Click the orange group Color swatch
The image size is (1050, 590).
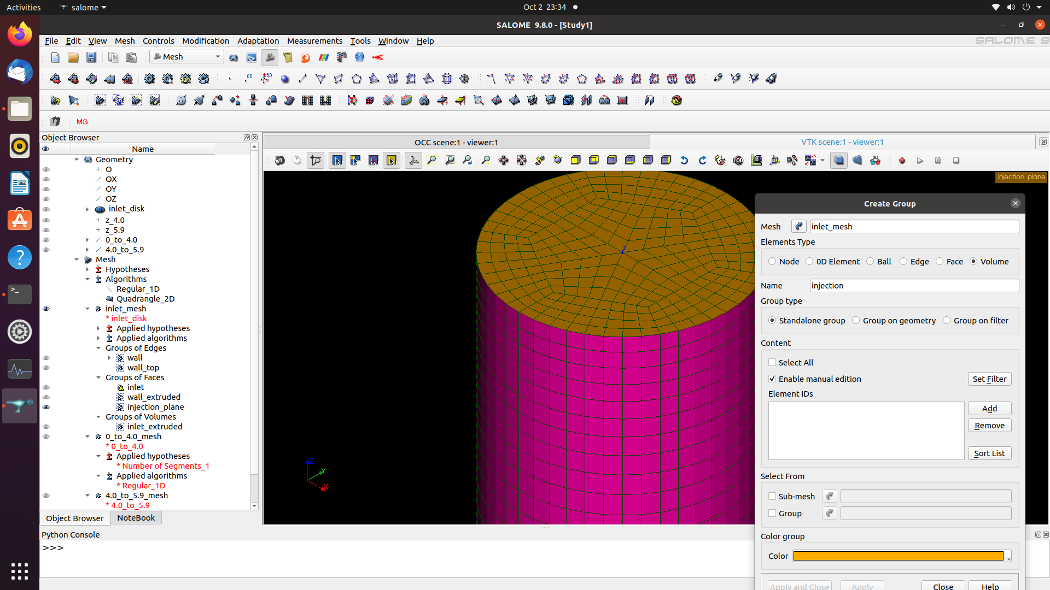(x=898, y=556)
